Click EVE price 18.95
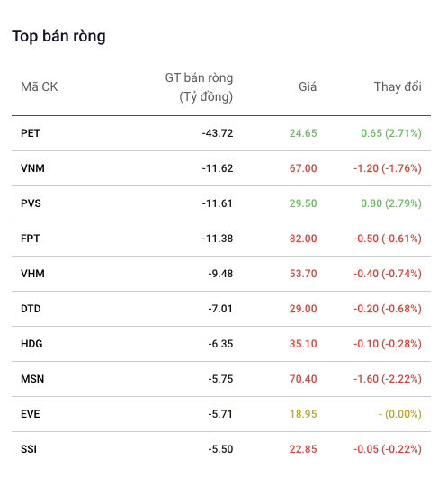This screenshot has height=478, width=447. (x=303, y=414)
